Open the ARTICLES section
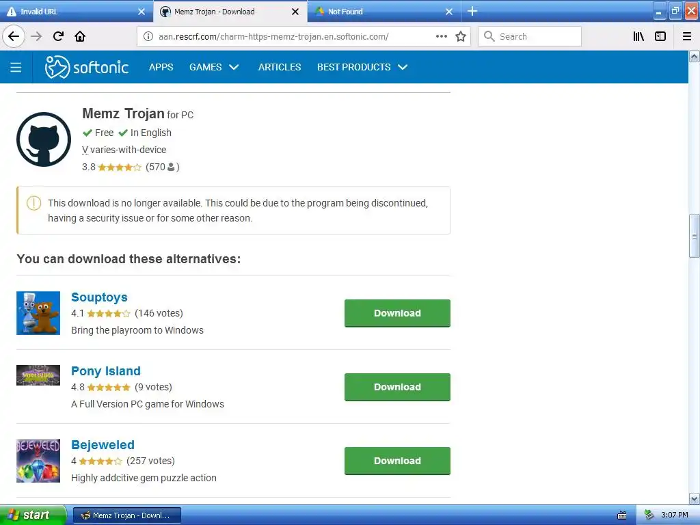This screenshot has height=525, width=700. [x=280, y=67]
